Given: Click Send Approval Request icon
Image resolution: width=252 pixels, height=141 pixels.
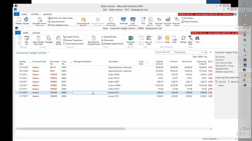Looking at the screenshot, I should click(83, 22).
